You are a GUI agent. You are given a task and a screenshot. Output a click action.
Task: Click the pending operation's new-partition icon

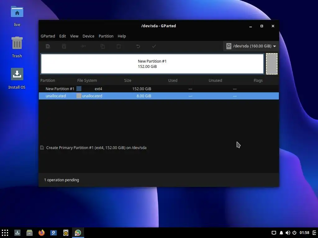tap(42, 148)
